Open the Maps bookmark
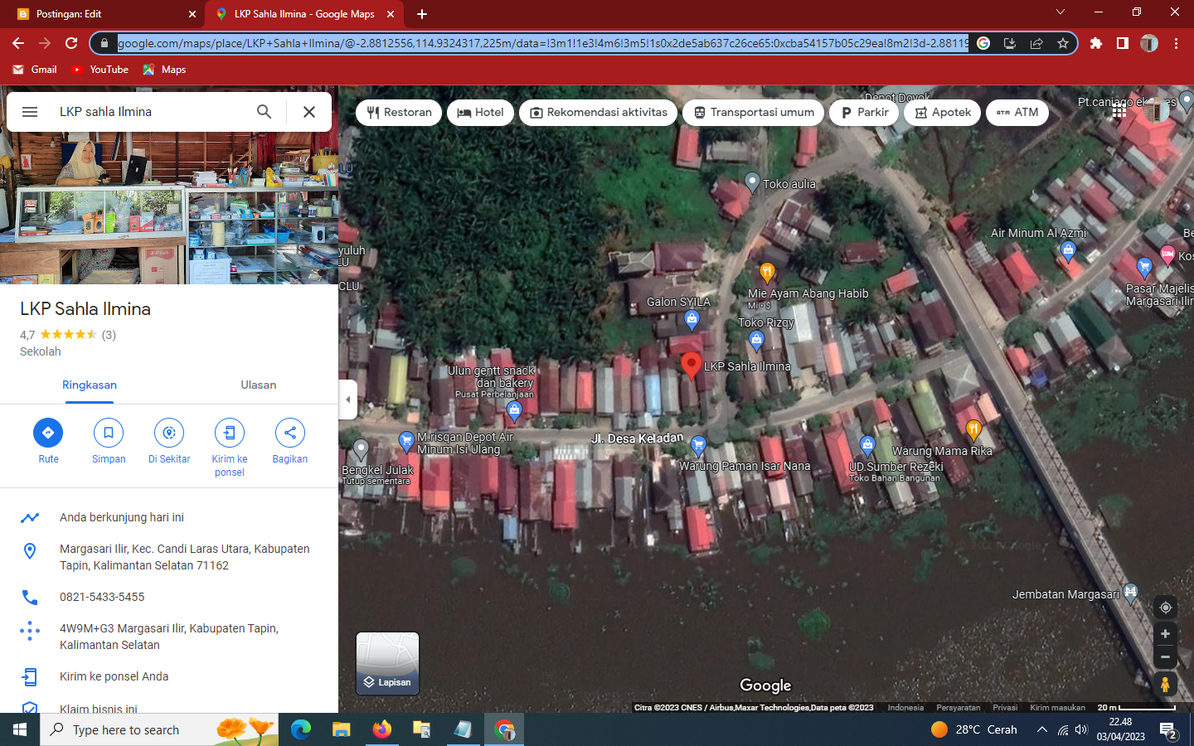Image resolution: width=1194 pixels, height=746 pixels. coord(164,70)
